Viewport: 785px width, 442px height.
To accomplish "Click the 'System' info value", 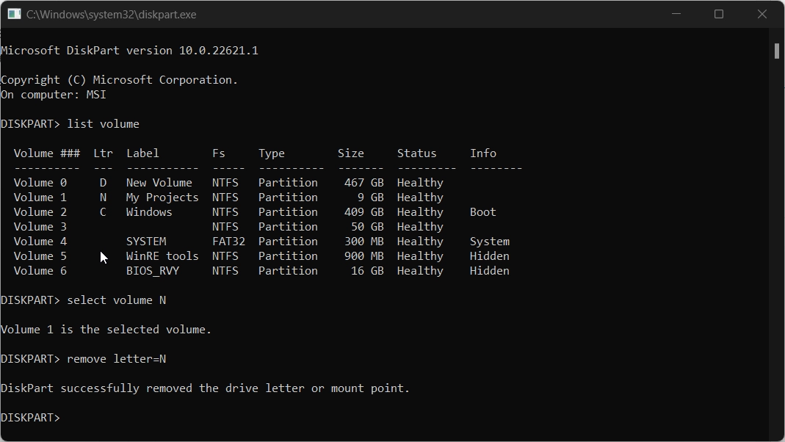I will point(490,242).
